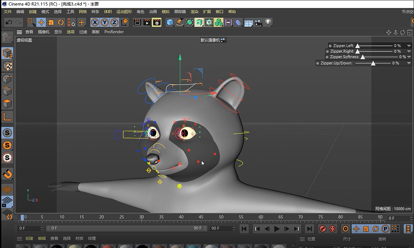Image resolution: width=414 pixels, height=248 pixels.
Task: Expand the Zipper.Up/Down HUD dropdown arrow
Action: [x=409, y=63]
